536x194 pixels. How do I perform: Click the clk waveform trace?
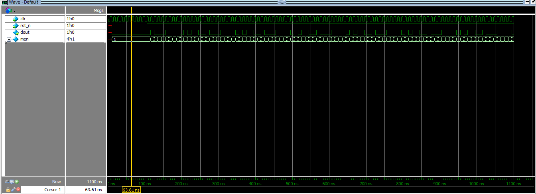tap(311, 19)
